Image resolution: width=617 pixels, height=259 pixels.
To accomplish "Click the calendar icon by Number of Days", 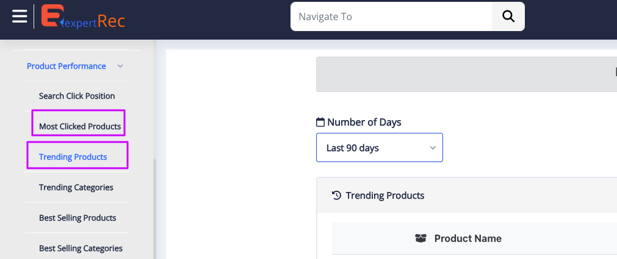I will pos(320,122).
